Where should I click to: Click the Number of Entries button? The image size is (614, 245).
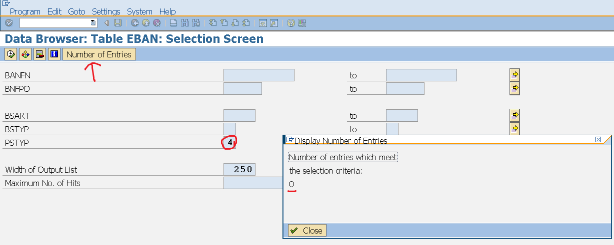point(99,54)
